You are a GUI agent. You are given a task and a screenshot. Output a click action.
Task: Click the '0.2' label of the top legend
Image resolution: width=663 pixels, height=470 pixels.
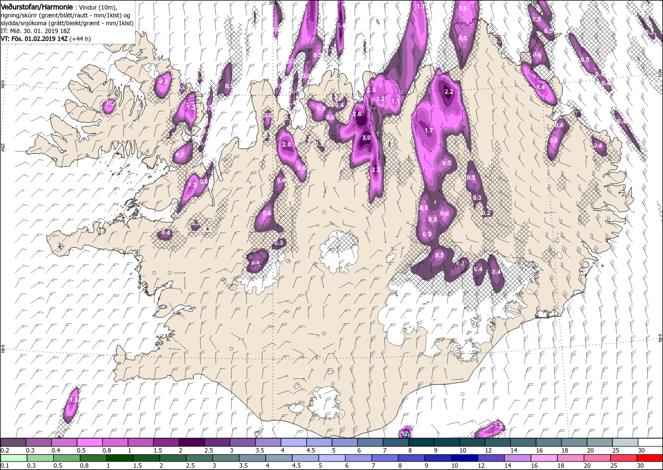coord(4,450)
